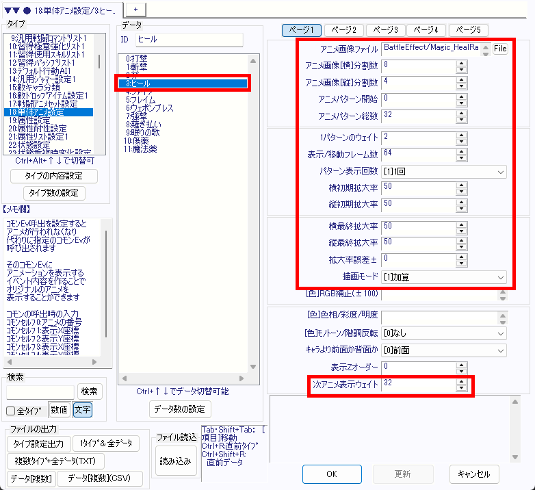
Task: Decrease 表示Zオーダー with down arrow
Action: click(x=461, y=371)
